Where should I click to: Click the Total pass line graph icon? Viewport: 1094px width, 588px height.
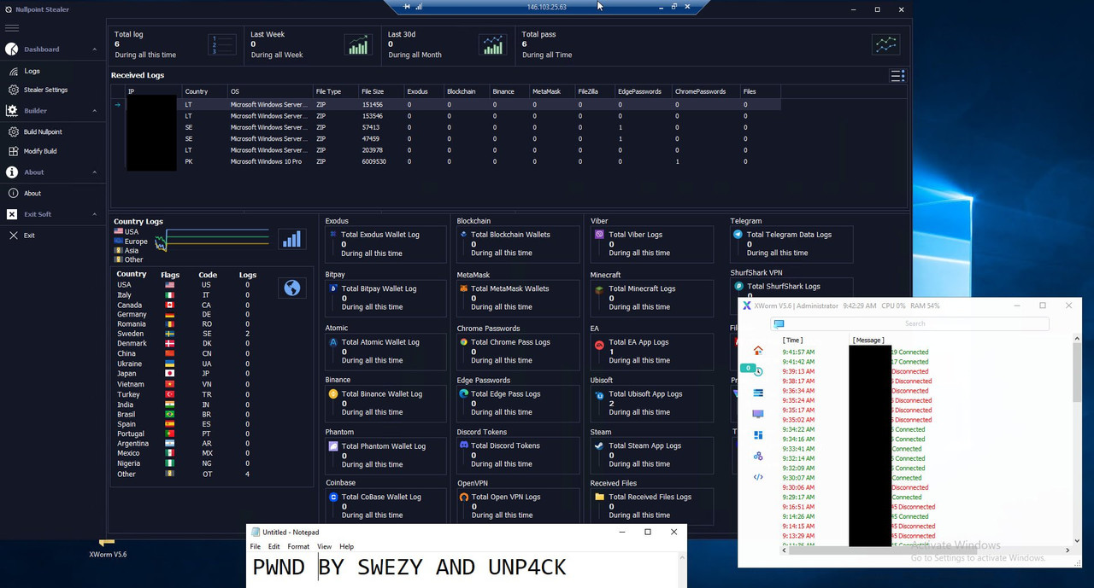885,44
